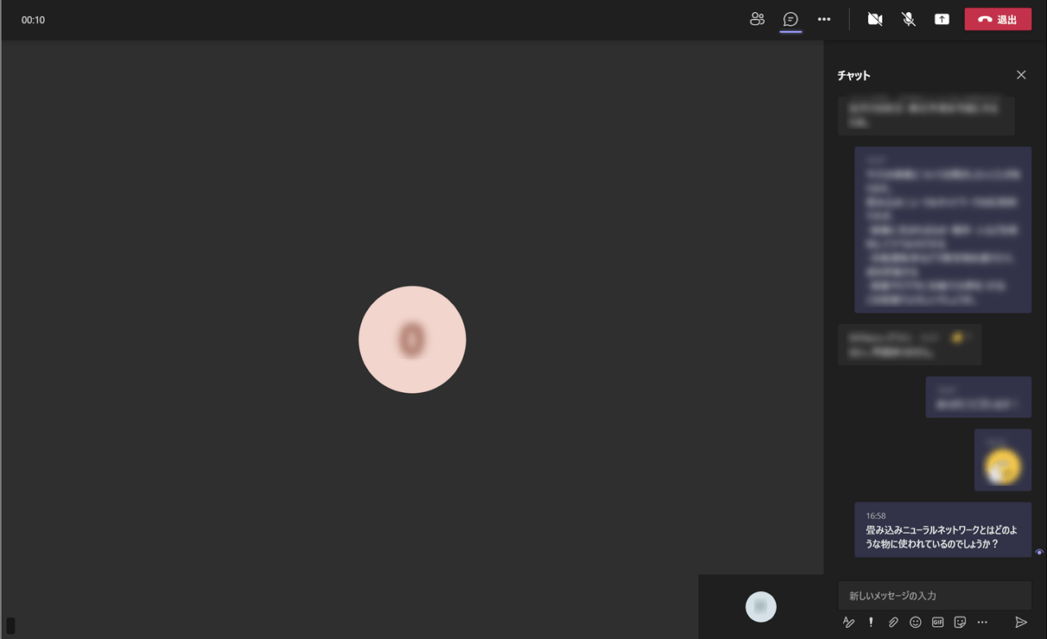Send the message with arrow icon
The image size is (1047, 639).
click(x=1021, y=622)
